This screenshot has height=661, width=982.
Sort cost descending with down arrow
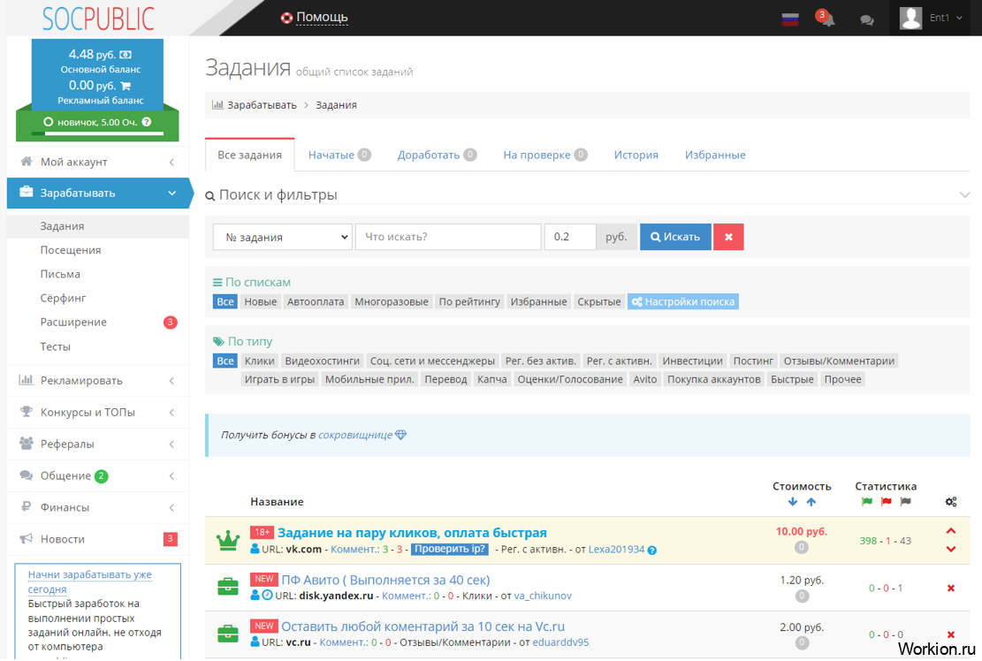point(793,502)
